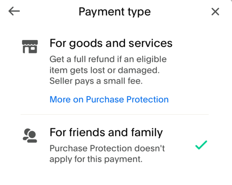Image resolution: width=232 pixels, height=185 pixels.
Task: Click the Payment type heading
Action: (x=115, y=12)
